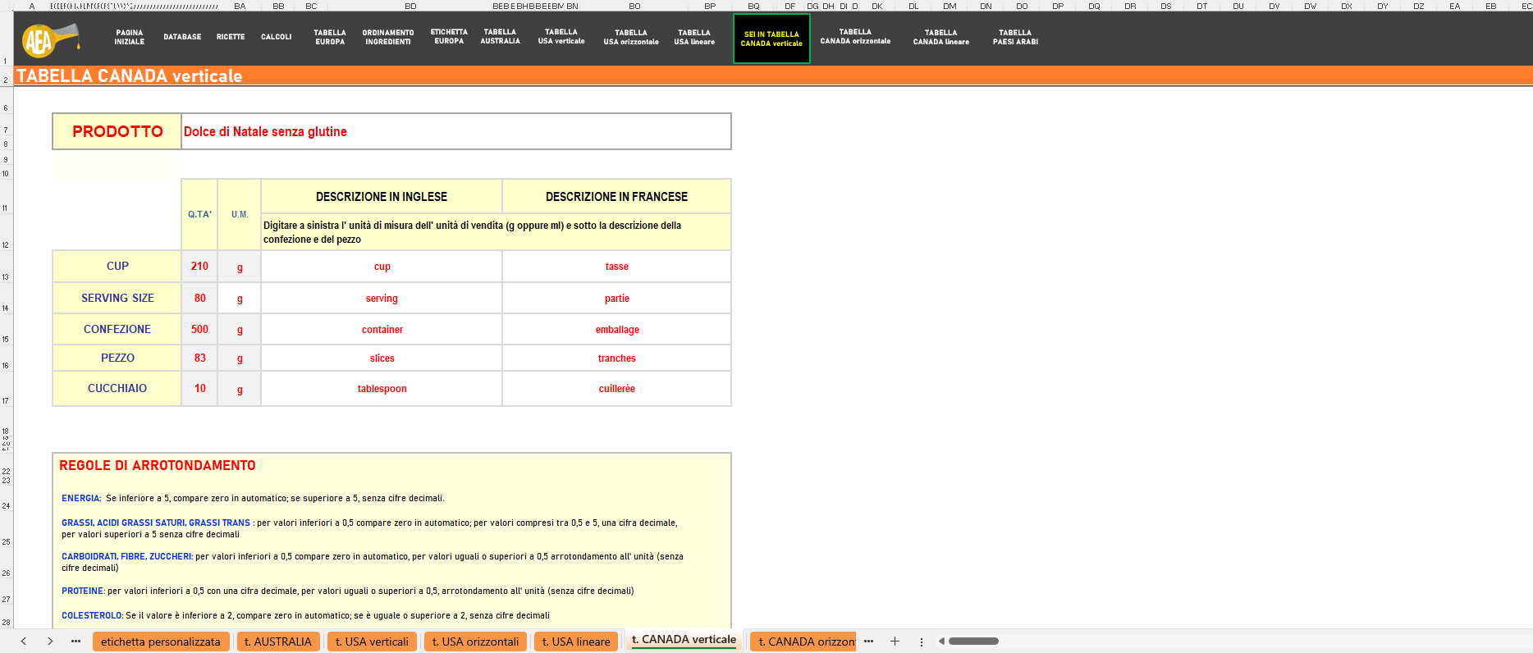Select French description cell 'emballage'
Screen dimensions: 1533x653
(616, 330)
